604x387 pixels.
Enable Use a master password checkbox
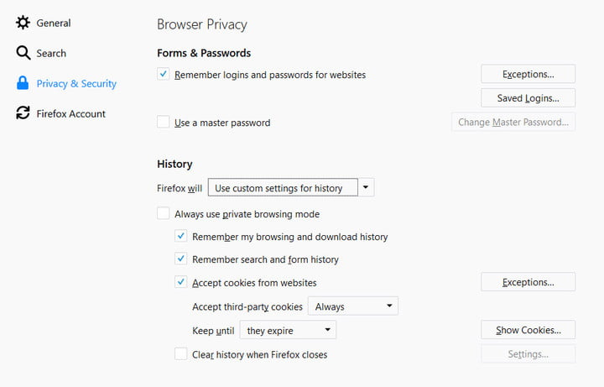[x=164, y=123]
